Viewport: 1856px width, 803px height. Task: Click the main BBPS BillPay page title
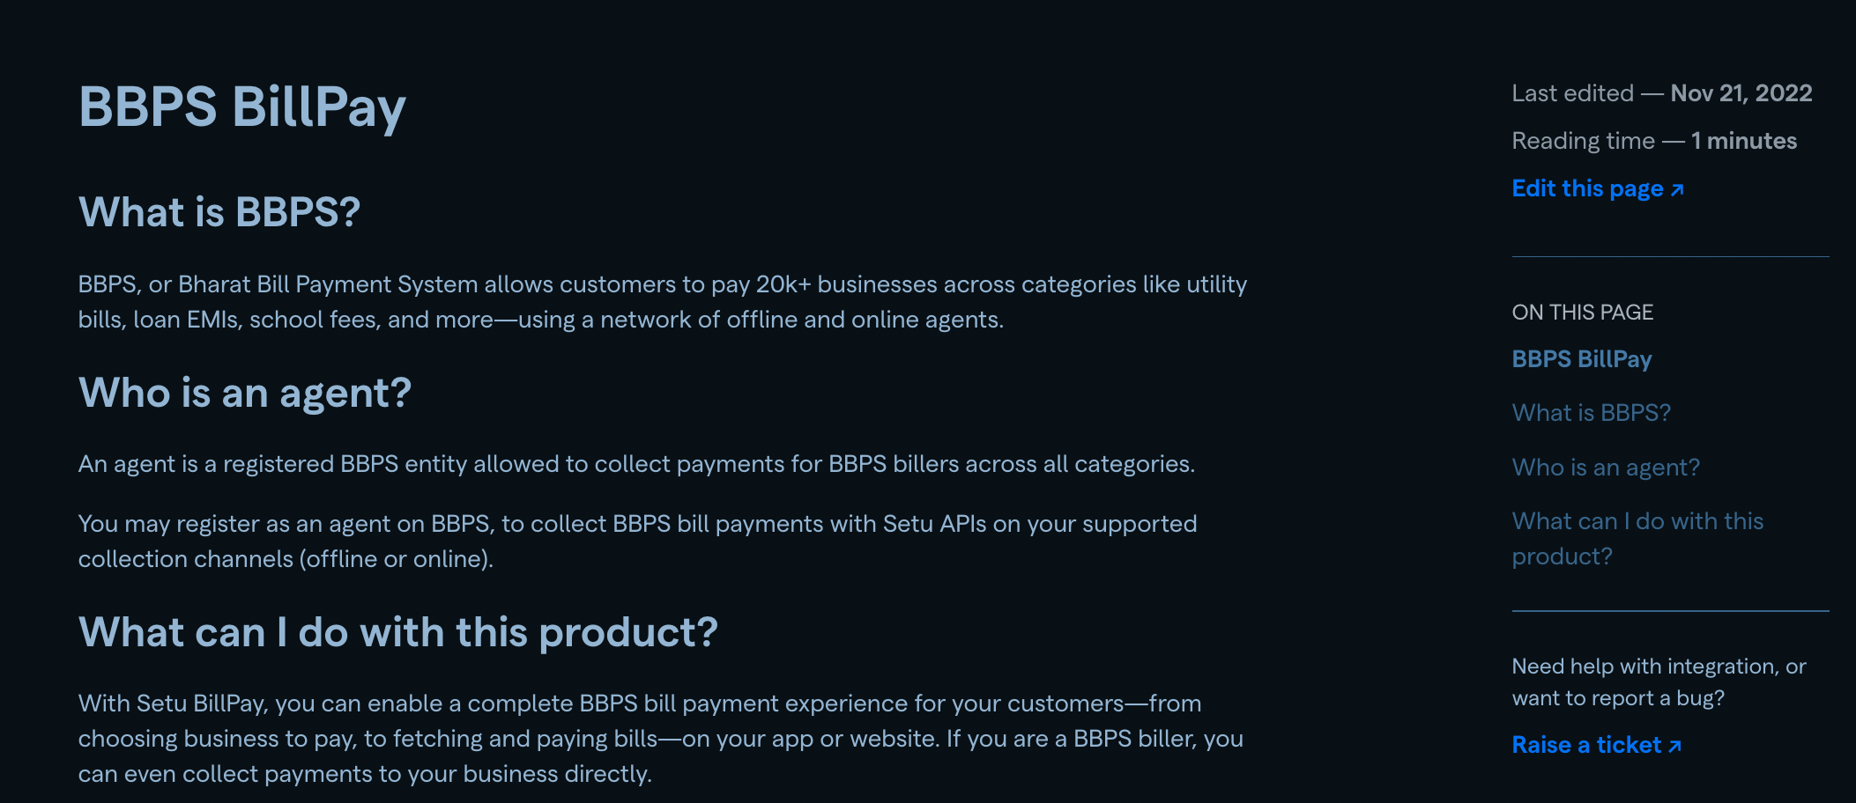pyautogui.click(x=241, y=107)
